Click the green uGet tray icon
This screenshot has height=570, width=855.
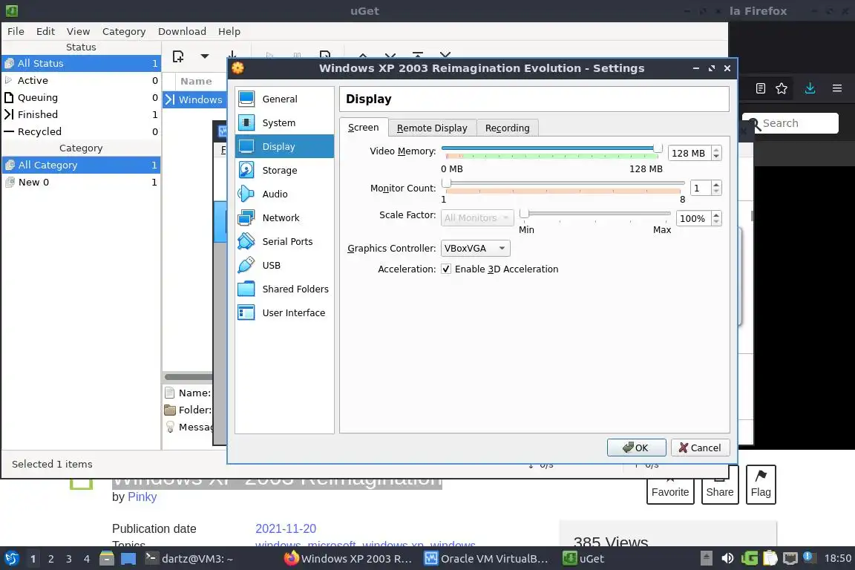pos(749,558)
